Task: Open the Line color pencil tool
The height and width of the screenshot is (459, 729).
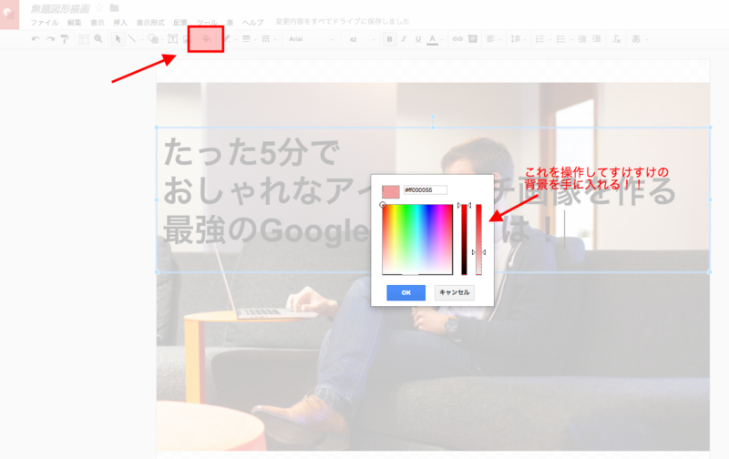Action: [226, 39]
